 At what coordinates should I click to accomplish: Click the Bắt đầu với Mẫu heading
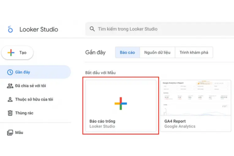tap(100, 73)
